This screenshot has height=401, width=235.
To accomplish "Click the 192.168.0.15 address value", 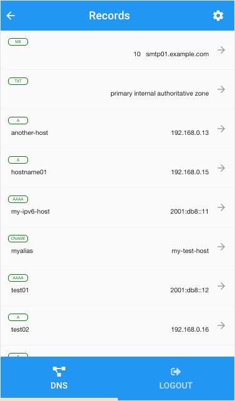I will [x=190, y=172].
